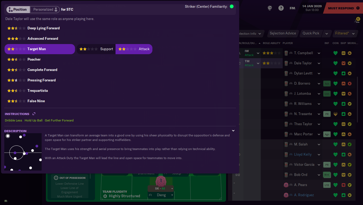This screenshot has width=363, height=205.
Task: Switch to Position mode toggle
Action: [18, 10]
